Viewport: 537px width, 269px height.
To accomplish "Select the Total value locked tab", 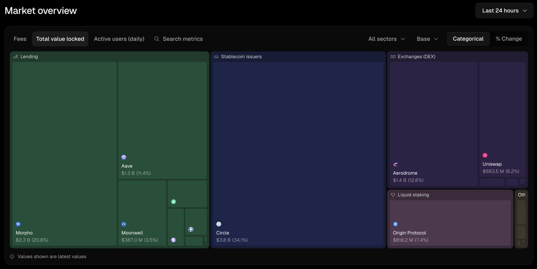I will [x=60, y=39].
